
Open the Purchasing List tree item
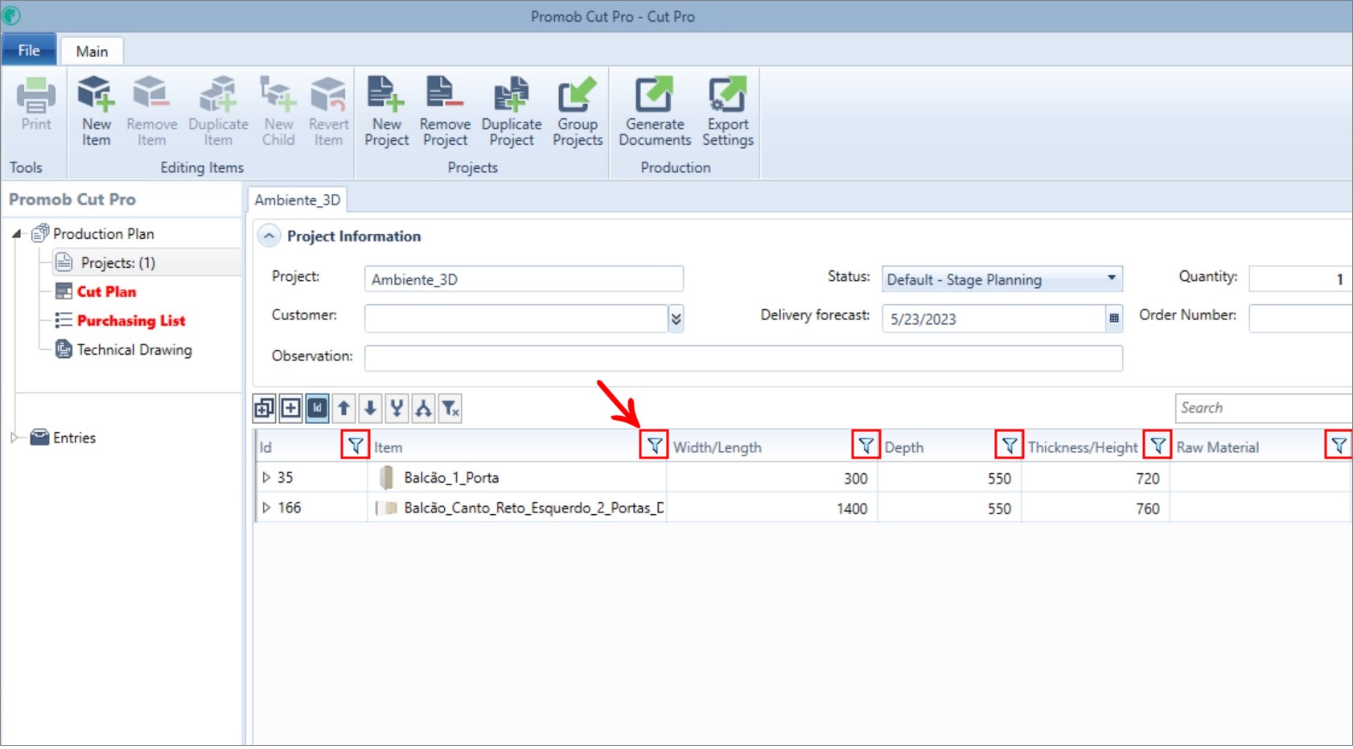(131, 321)
